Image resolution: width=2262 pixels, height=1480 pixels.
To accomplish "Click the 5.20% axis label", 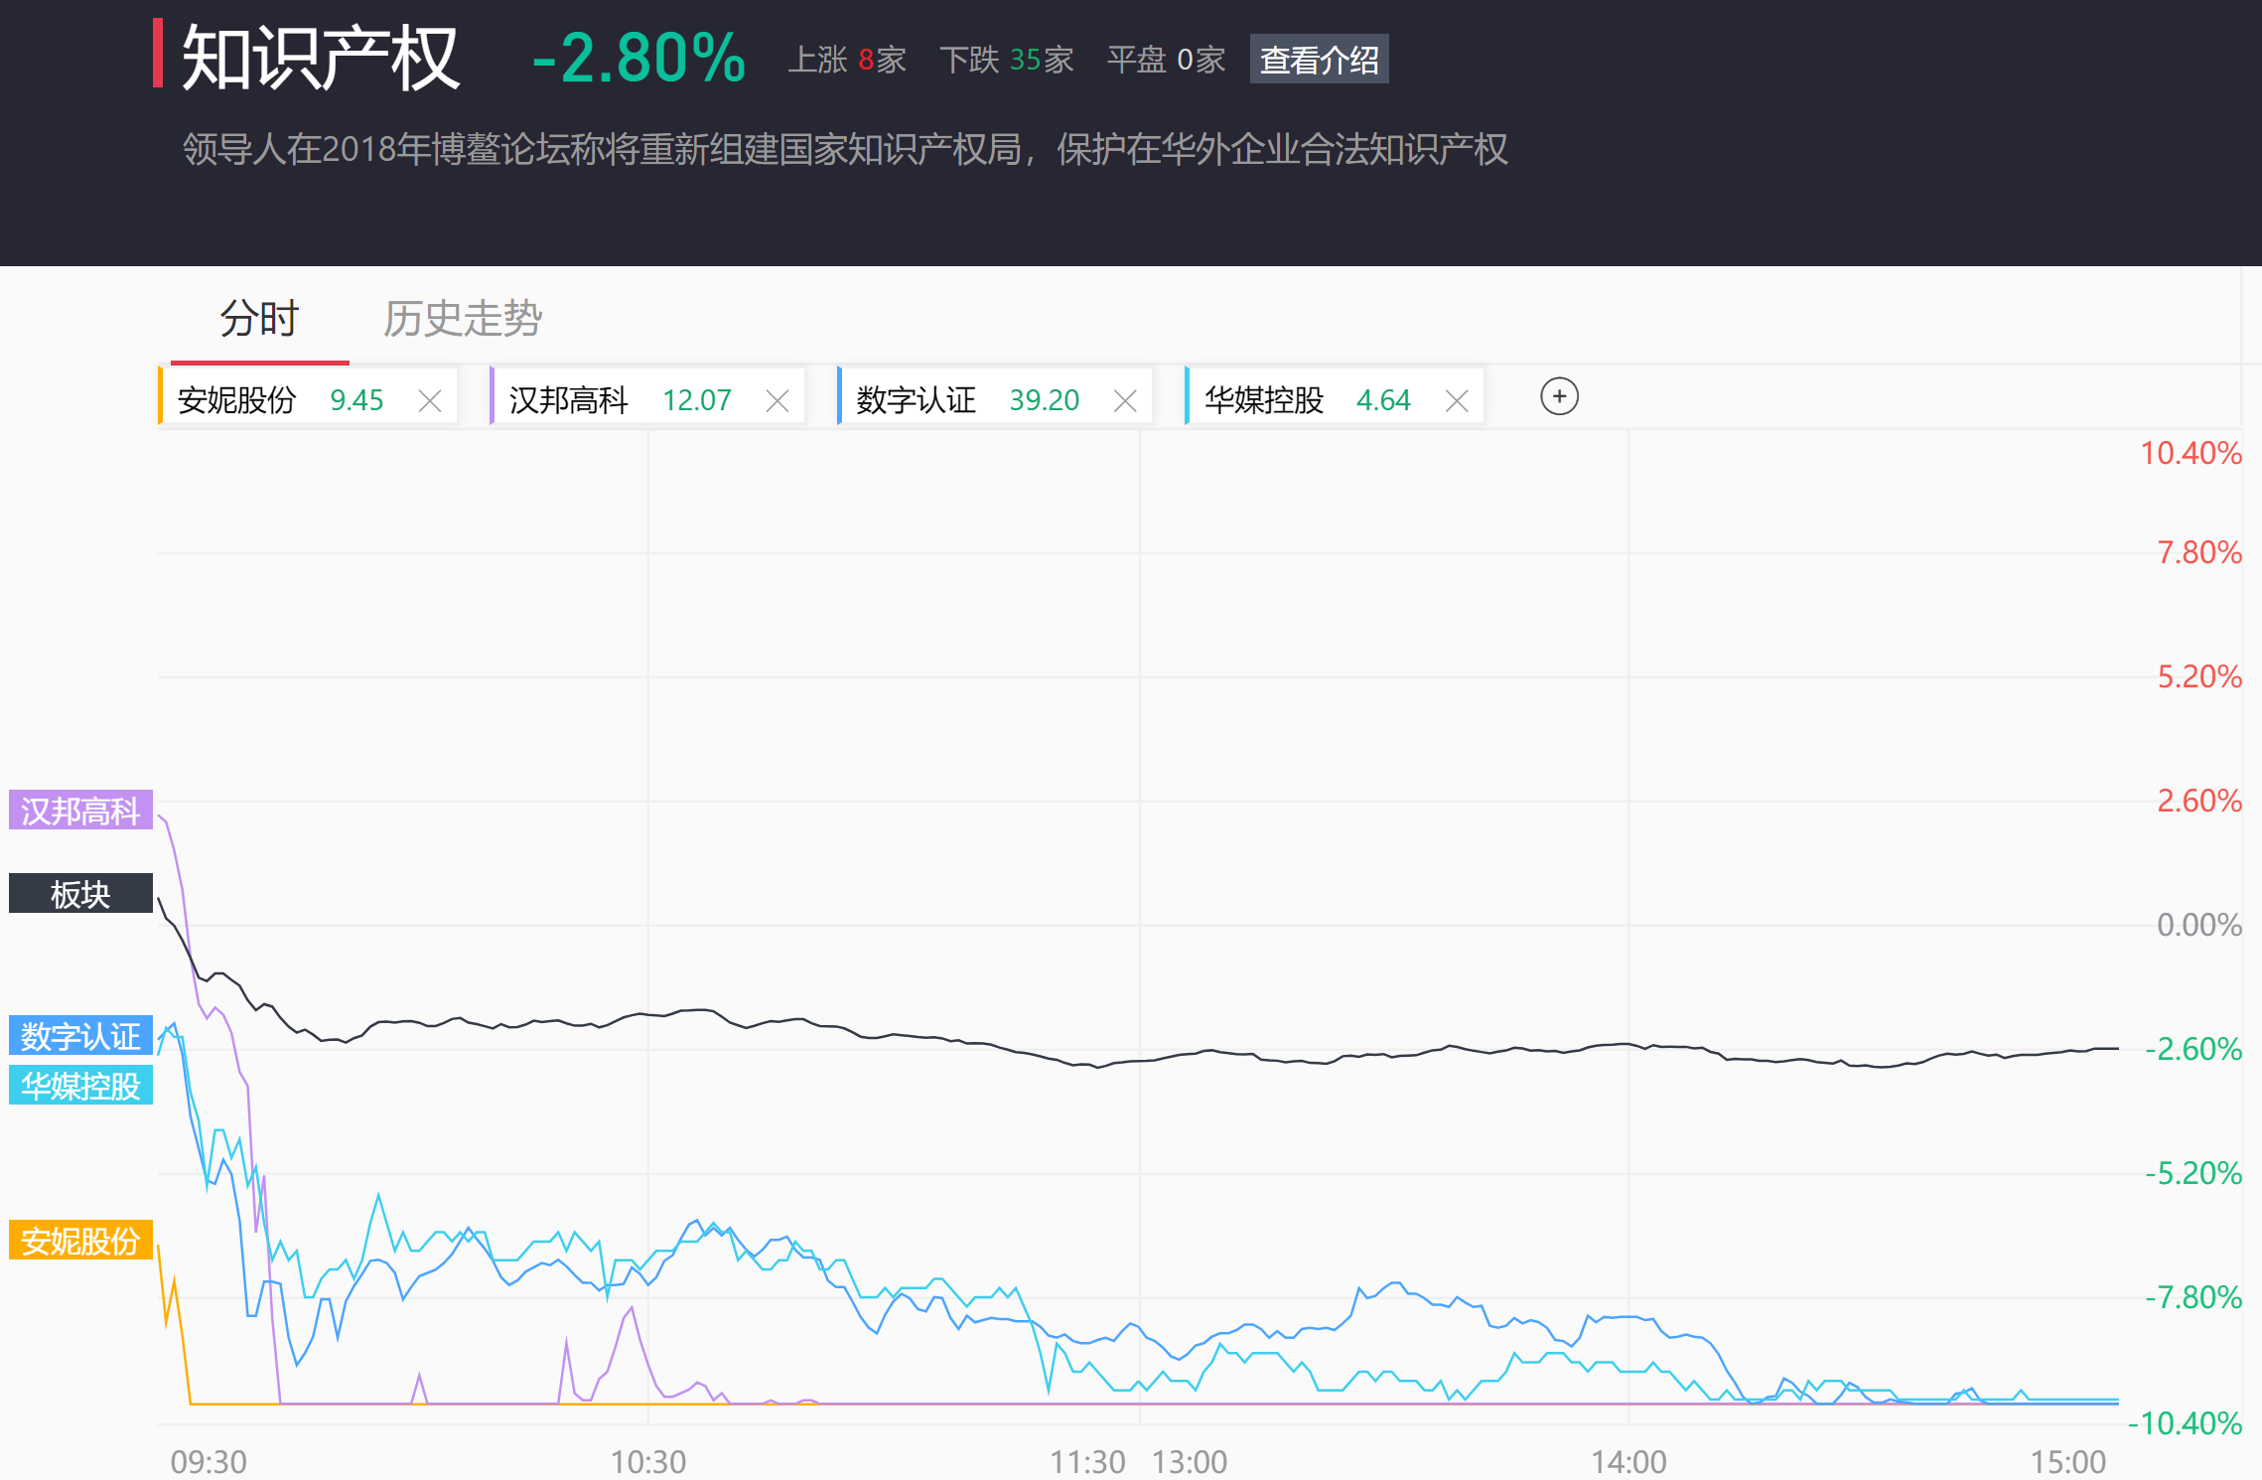I will (2198, 676).
